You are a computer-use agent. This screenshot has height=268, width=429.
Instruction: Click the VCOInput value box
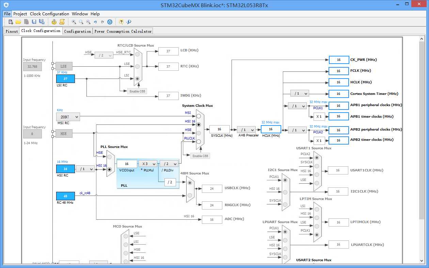[127, 164]
